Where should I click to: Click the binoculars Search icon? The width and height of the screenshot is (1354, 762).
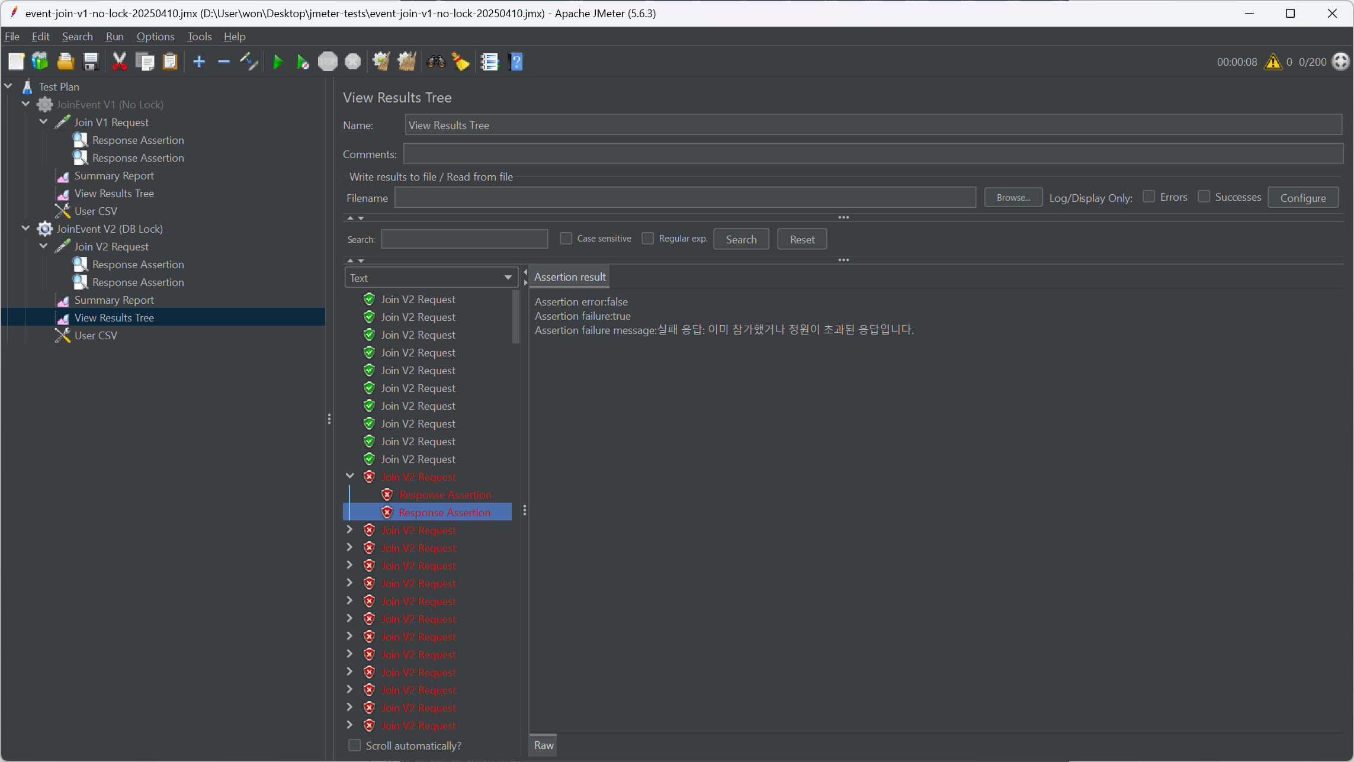click(x=436, y=62)
